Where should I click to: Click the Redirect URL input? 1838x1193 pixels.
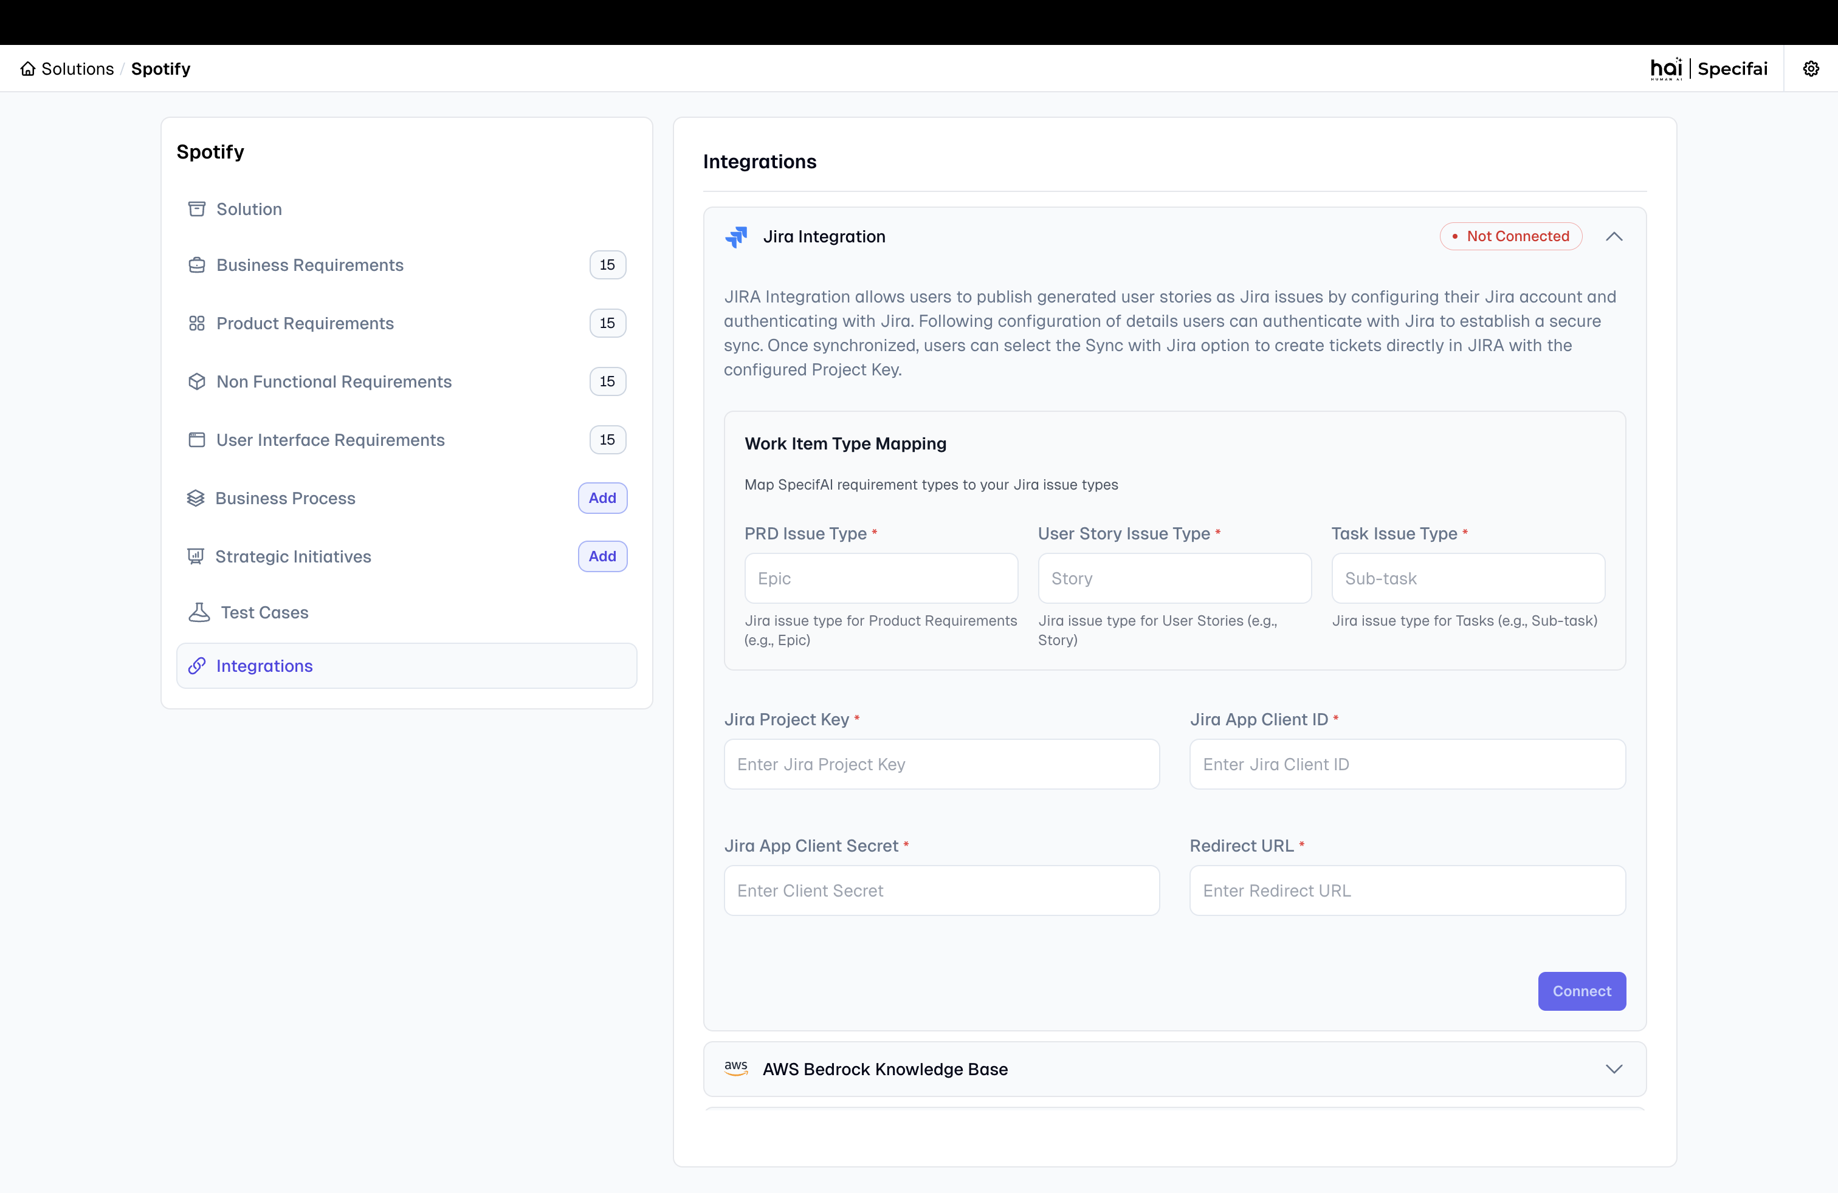click(1407, 890)
